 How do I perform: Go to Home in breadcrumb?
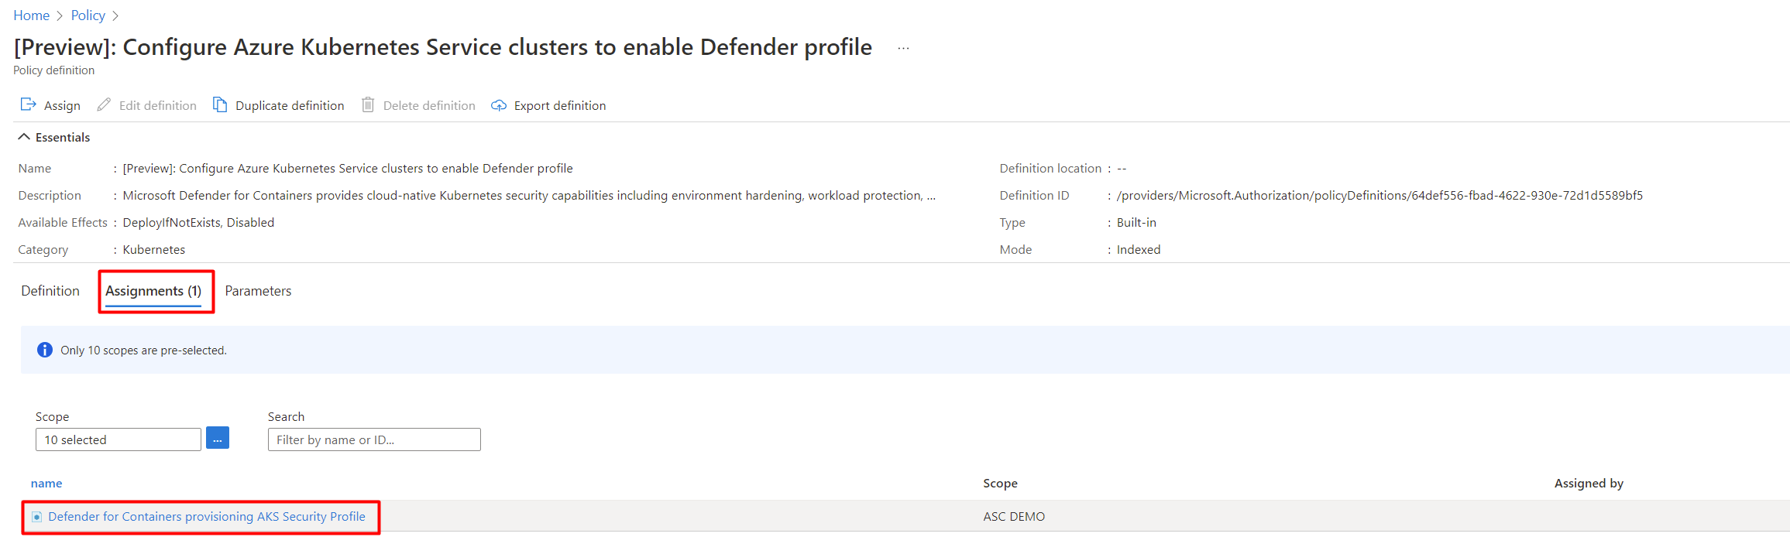pyautogui.click(x=31, y=15)
